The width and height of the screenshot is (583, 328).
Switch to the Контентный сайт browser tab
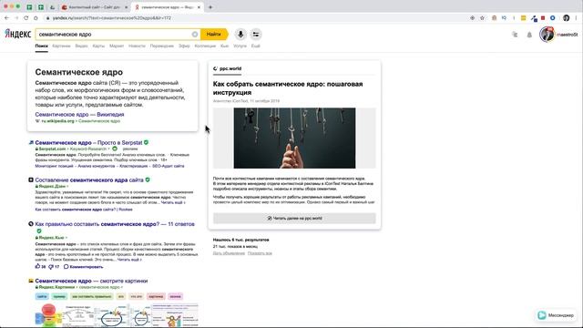95,7
